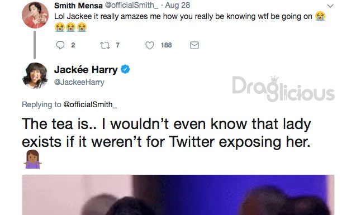
Task: Open the @JackeeHarry handle link
Action: 79,82
